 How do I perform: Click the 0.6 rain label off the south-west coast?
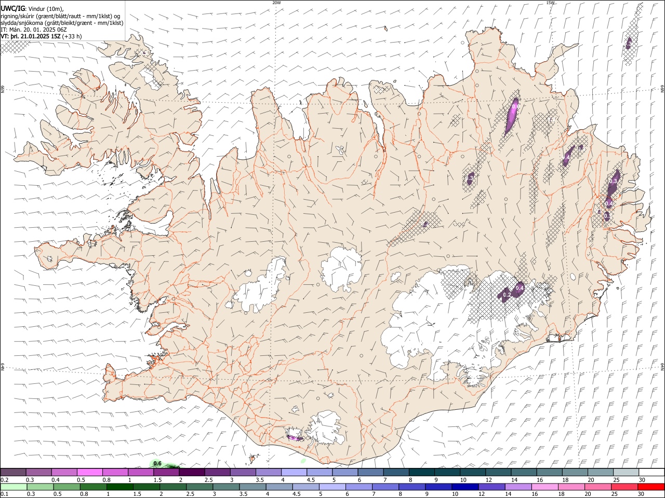click(x=157, y=463)
